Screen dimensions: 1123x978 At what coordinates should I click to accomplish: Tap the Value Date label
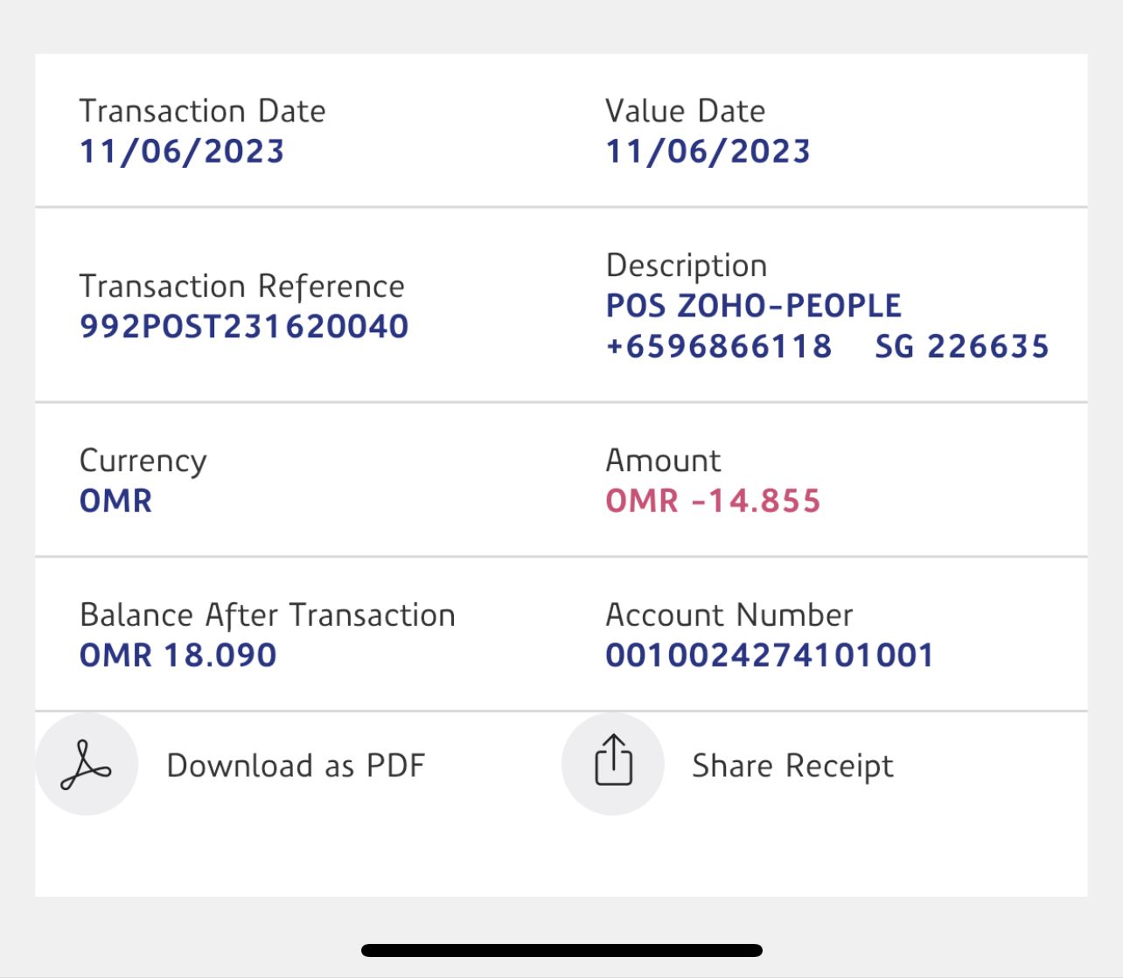coord(685,111)
